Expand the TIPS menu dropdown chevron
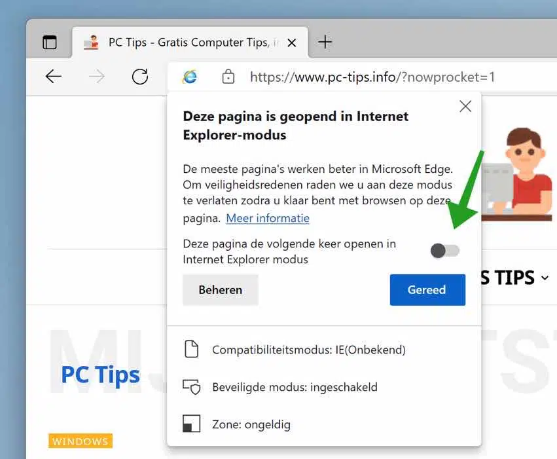Viewport: 557px width, 459px height. pyautogui.click(x=545, y=278)
